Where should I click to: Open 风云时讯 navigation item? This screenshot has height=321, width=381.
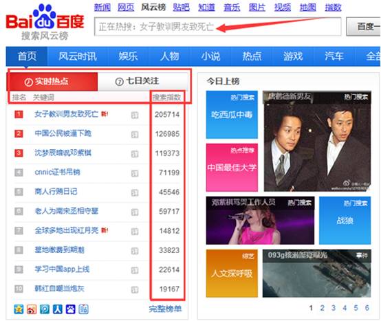(78, 56)
